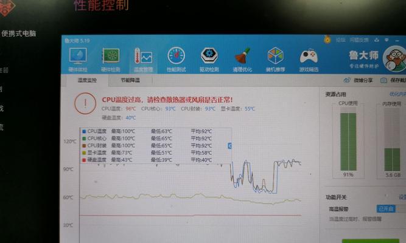Open 论坛 link in title bar
This screenshot has width=406, height=243.
340,40
